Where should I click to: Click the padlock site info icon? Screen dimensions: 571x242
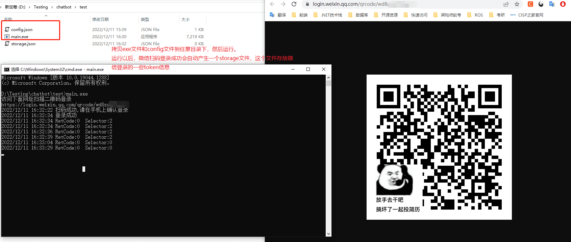click(x=307, y=4)
